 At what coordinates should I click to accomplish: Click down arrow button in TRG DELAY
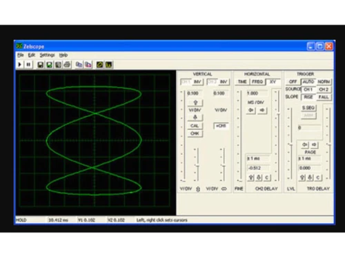(310, 178)
